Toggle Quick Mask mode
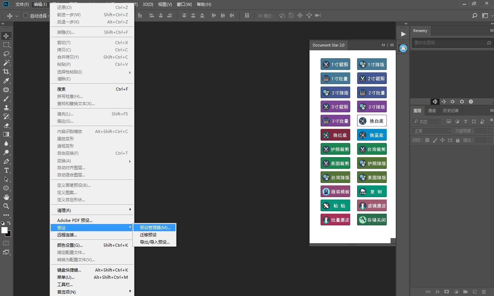 (x=6, y=243)
